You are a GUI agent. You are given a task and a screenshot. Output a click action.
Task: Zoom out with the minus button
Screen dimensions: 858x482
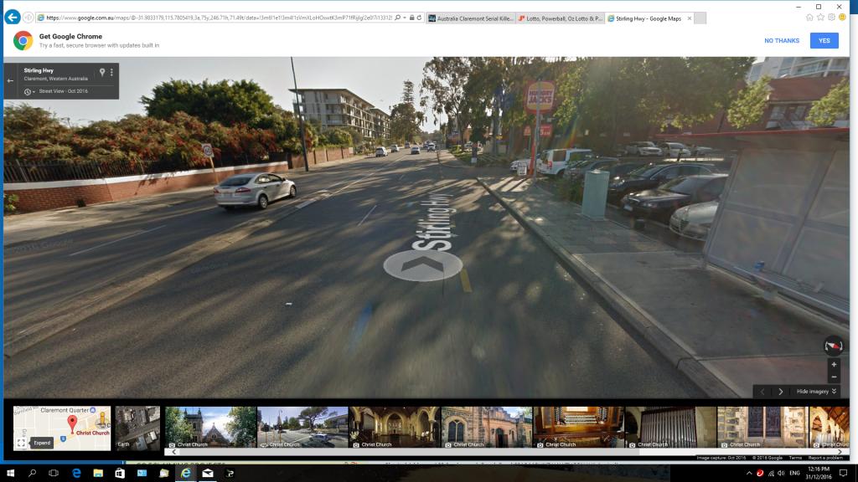[833, 377]
